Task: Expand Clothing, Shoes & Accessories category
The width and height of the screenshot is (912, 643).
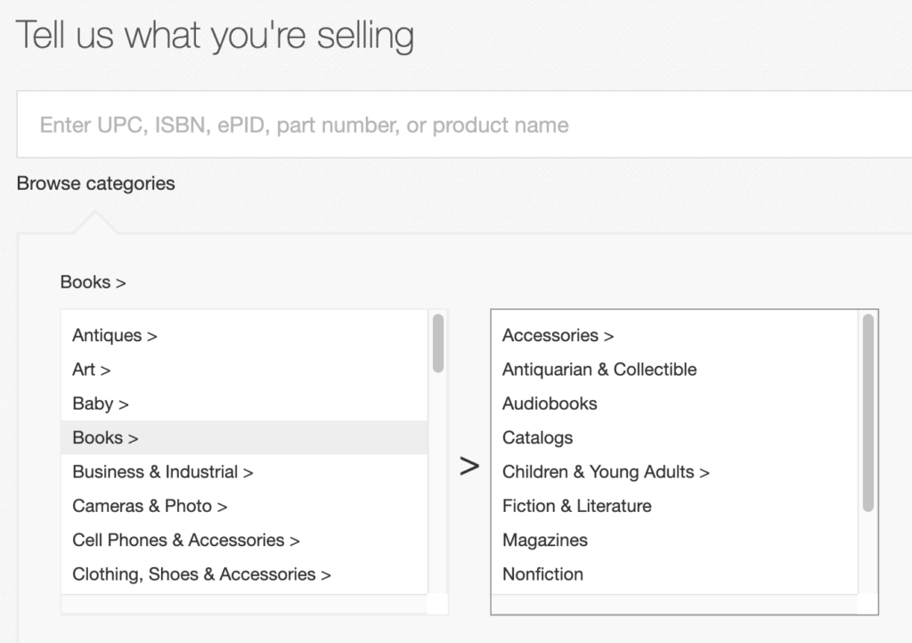Action: [244, 574]
